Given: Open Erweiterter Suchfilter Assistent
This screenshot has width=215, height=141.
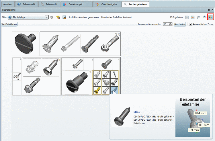Looking at the screenshot, I should 116,17.
